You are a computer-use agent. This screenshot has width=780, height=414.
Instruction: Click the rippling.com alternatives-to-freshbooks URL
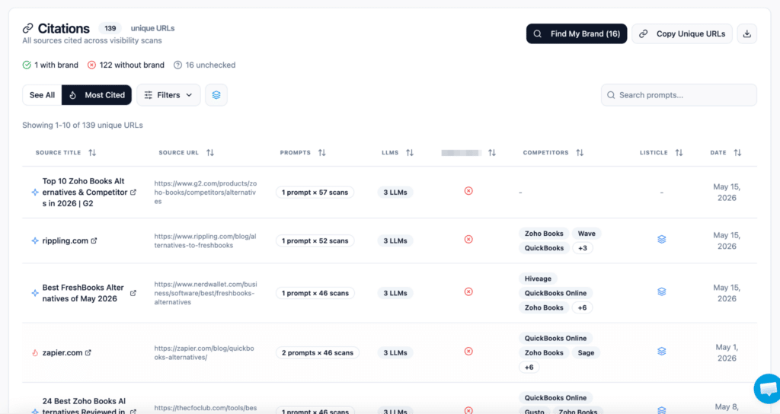[206, 240]
